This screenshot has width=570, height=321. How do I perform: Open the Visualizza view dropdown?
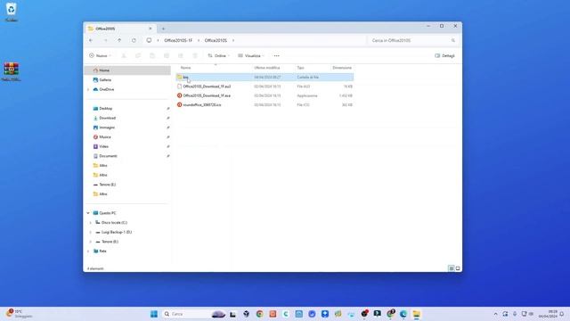(251, 55)
